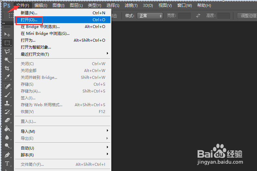Open the 视图(V) menu
Image resolution: width=257 pixels, height=171 pixels.
click(x=165, y=6)
